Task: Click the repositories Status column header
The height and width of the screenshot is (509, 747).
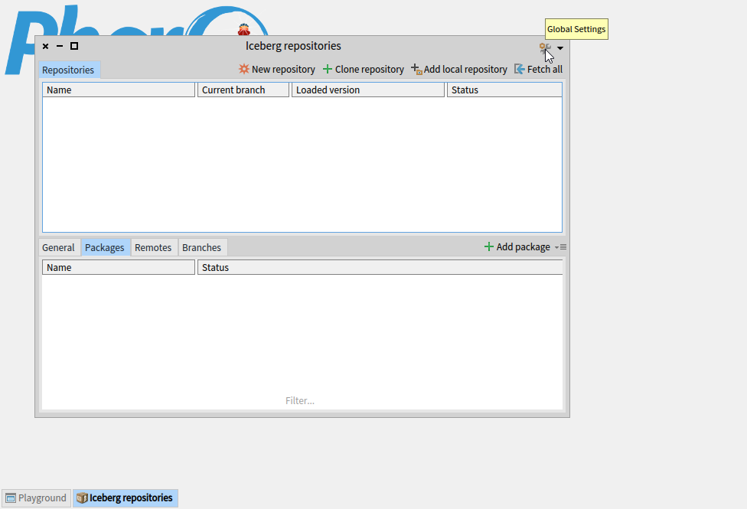Action: [504, 90]
